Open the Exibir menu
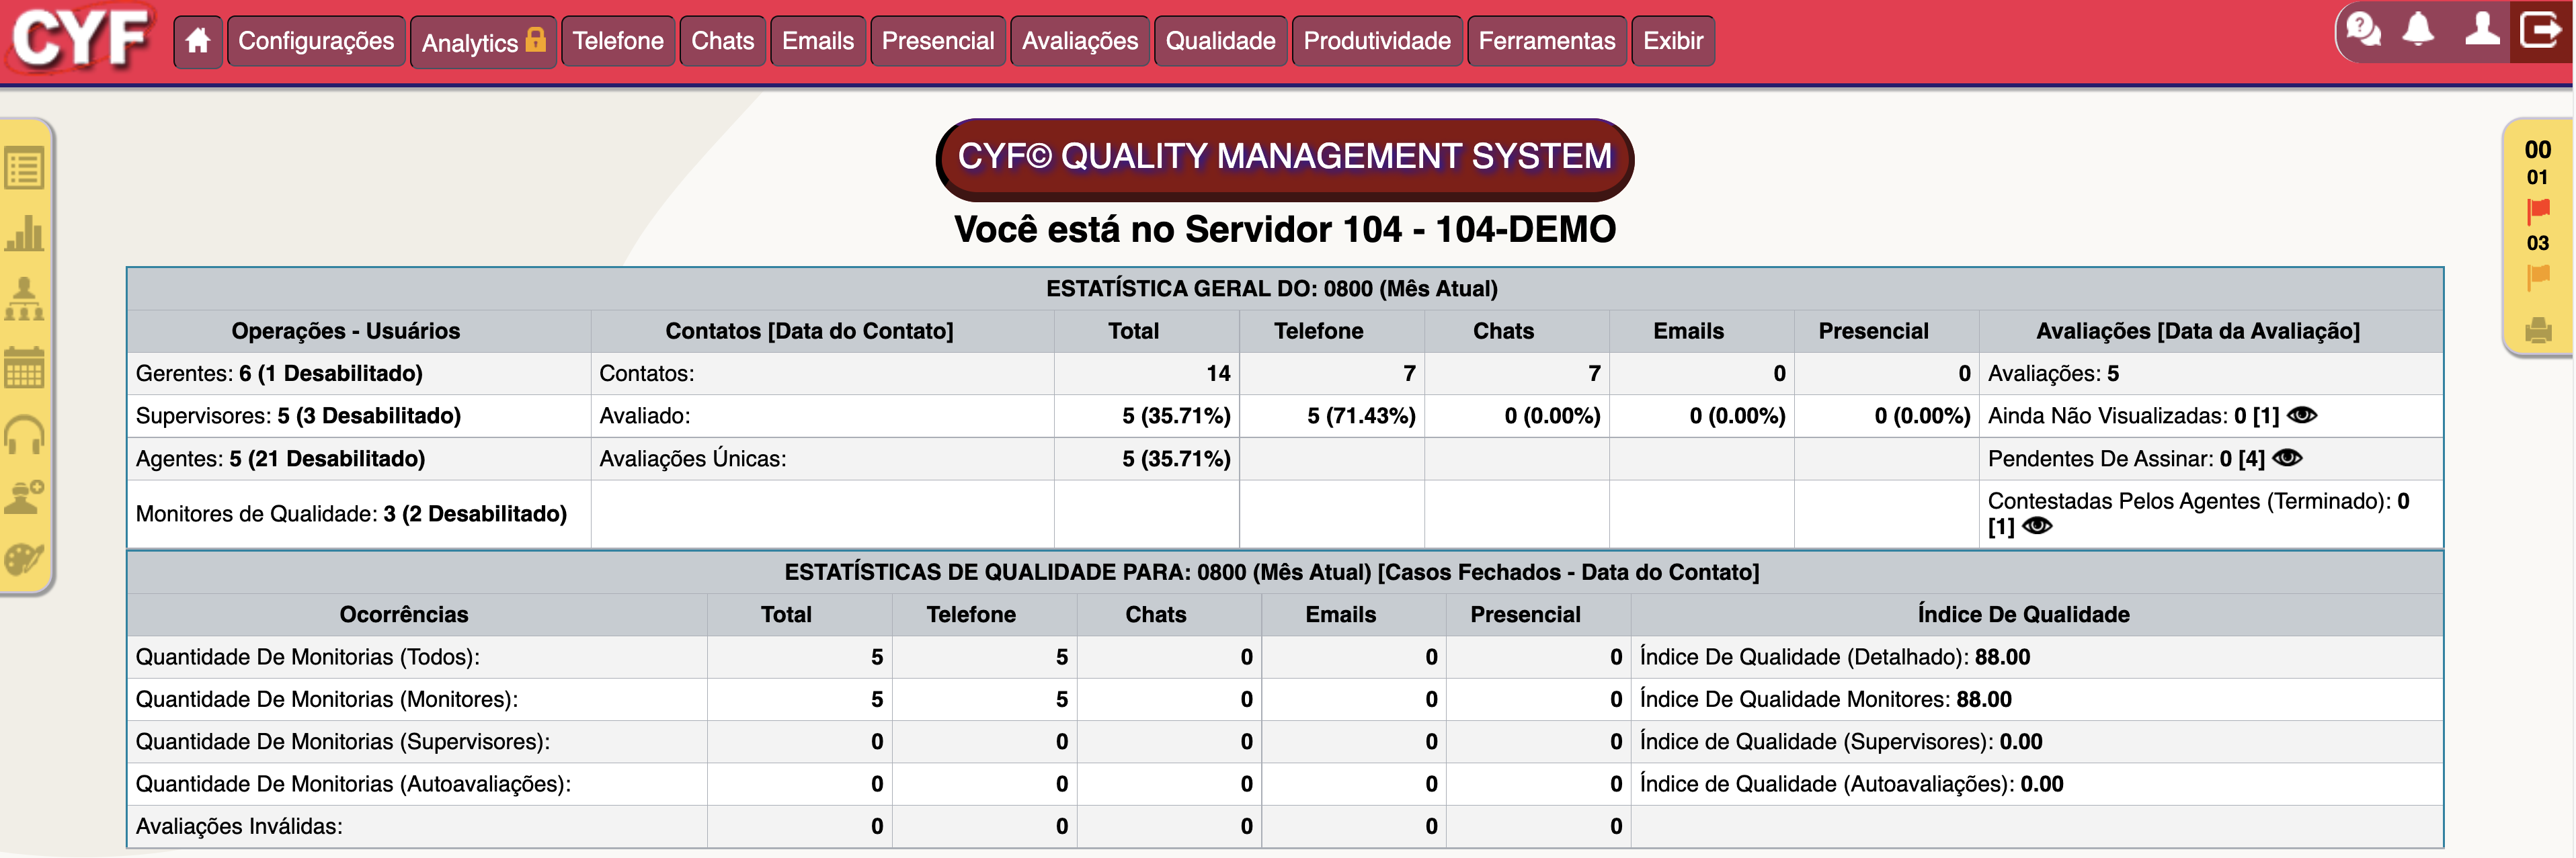This screenshot has height=858, width=2576. [x=1673, y=41]
